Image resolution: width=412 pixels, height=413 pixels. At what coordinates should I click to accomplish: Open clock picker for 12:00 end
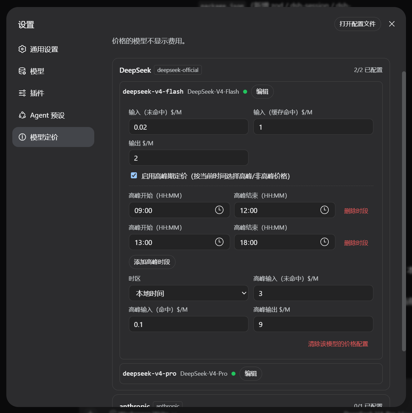coord(324,210)
